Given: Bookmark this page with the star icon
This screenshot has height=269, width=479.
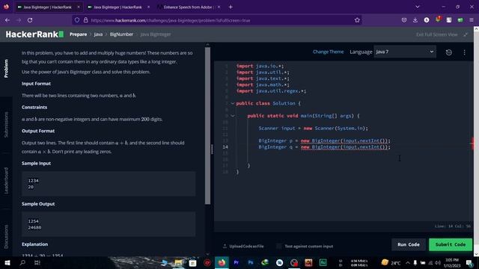Looking at the screenshot, I should 357,20.
